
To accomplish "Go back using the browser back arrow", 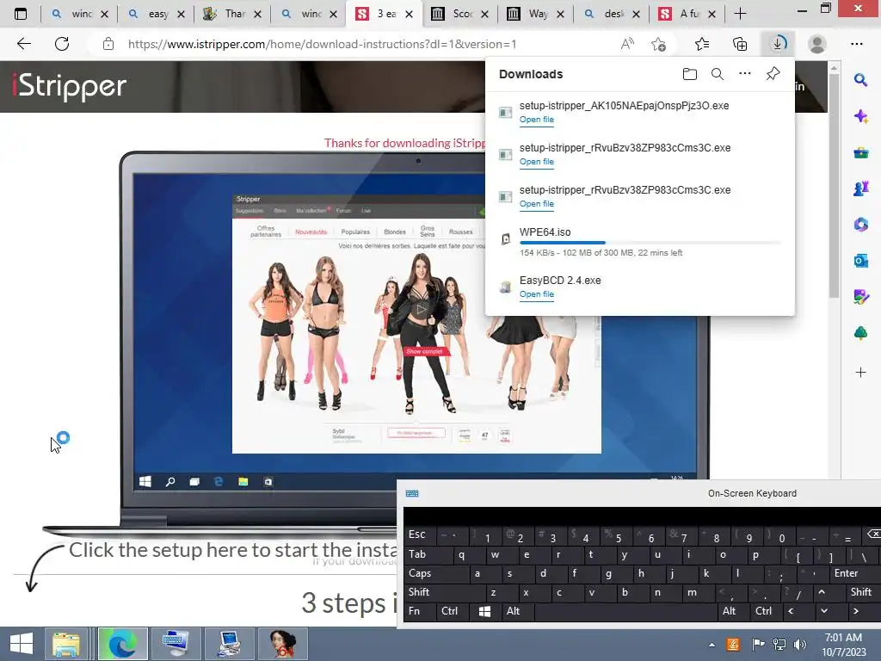I will point(23,44).
